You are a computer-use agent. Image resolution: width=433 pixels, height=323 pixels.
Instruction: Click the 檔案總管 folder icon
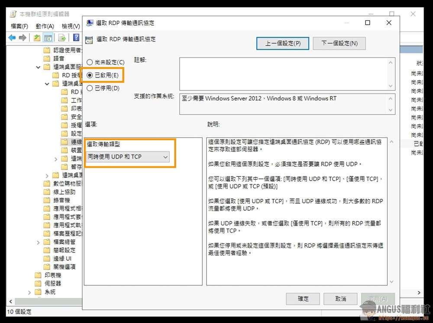point(47,242)
